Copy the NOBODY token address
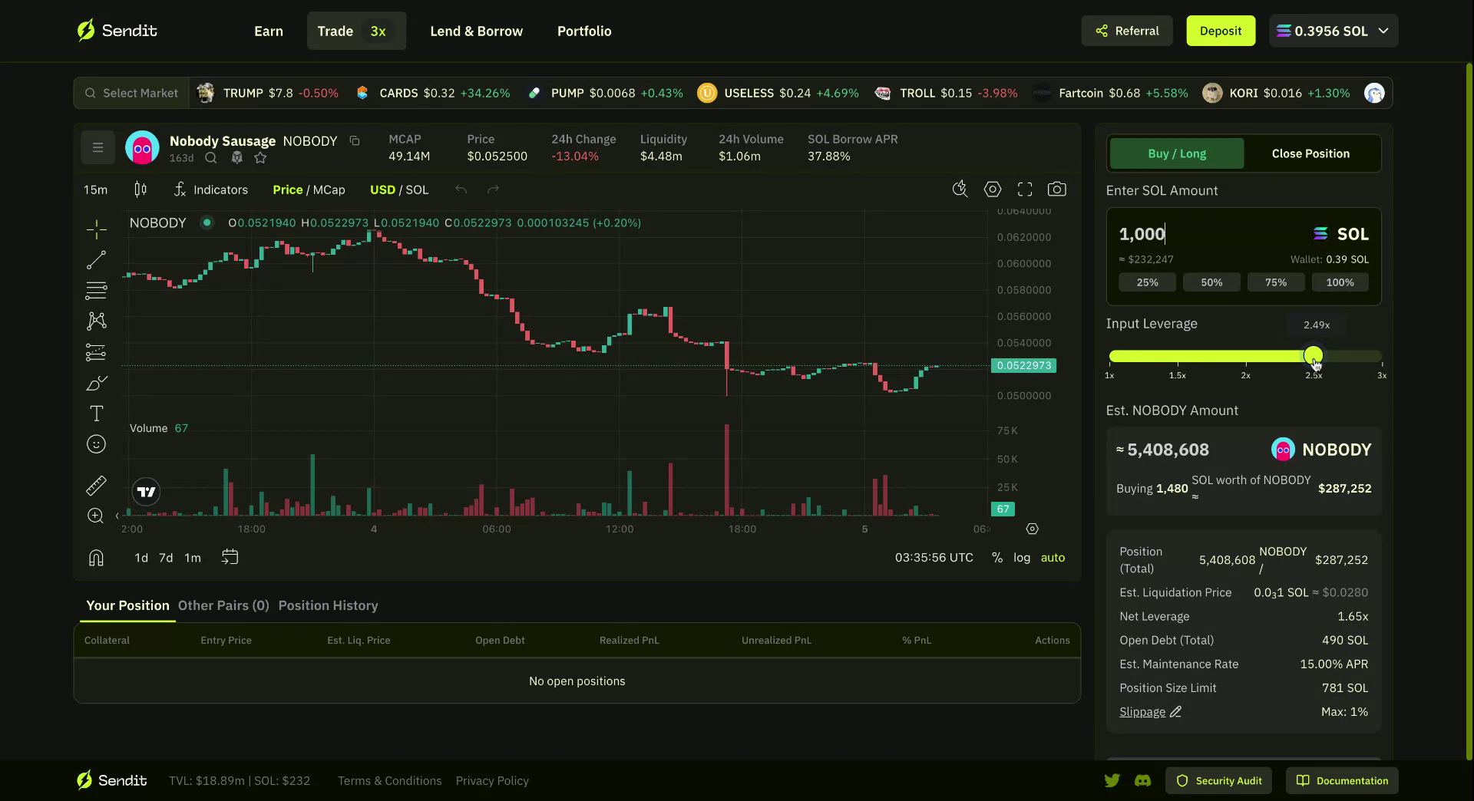Screen dimensions: 1474x801 355,140
